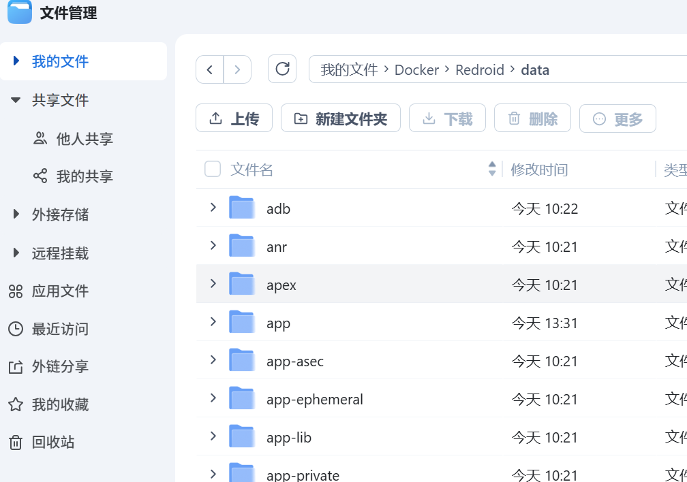687x482 pixels.
Task: Click the app folder icon
Action: tap(242, 322)
